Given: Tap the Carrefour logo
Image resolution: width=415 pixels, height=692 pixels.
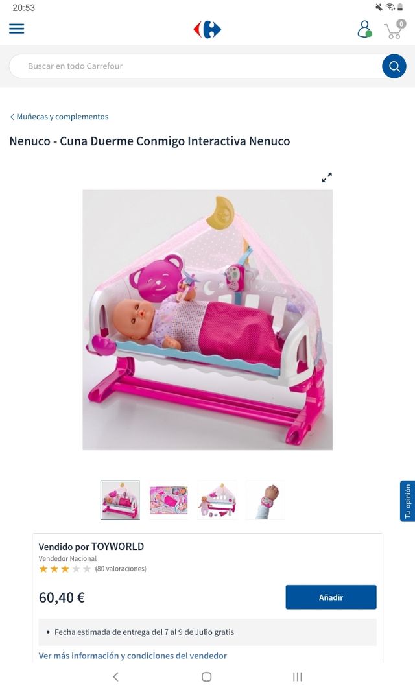Looking at the screenshot, I should (x=207, y=30).
